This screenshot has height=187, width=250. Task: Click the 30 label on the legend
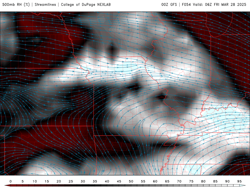(x=83, y=181)
